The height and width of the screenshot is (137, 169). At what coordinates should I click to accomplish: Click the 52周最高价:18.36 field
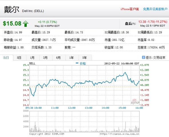coord(117,32)
